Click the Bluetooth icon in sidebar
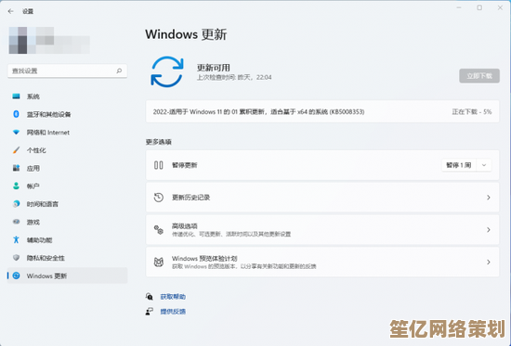This screenshot has height=346, width=511. pyautogui.click(x=16, y=114)
